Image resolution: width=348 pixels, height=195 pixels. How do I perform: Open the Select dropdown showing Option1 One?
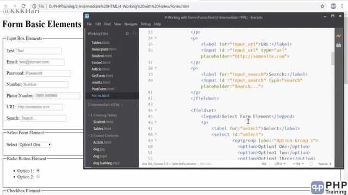(x=35, y=145)
